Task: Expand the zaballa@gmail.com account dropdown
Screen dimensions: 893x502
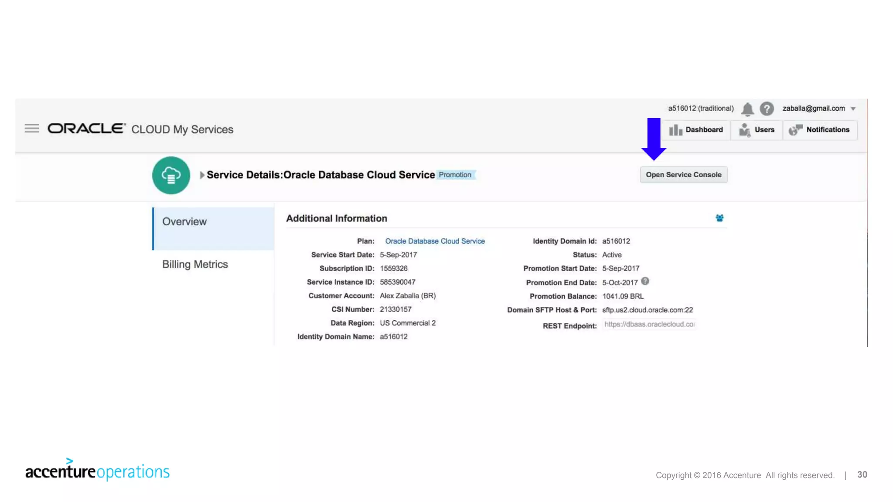Action: pos(853,109)
